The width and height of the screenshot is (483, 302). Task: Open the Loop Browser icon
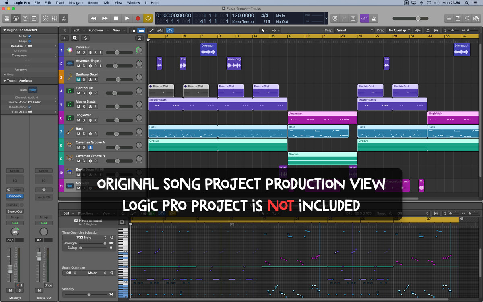tap(467, 18)
